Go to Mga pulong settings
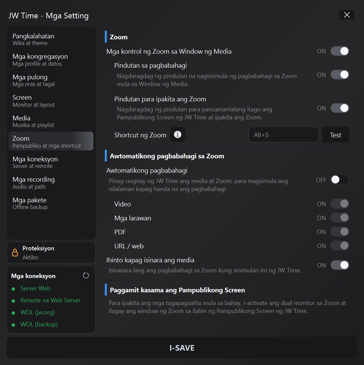This screenshot has width=364, height=365. [x=51, y=80]
